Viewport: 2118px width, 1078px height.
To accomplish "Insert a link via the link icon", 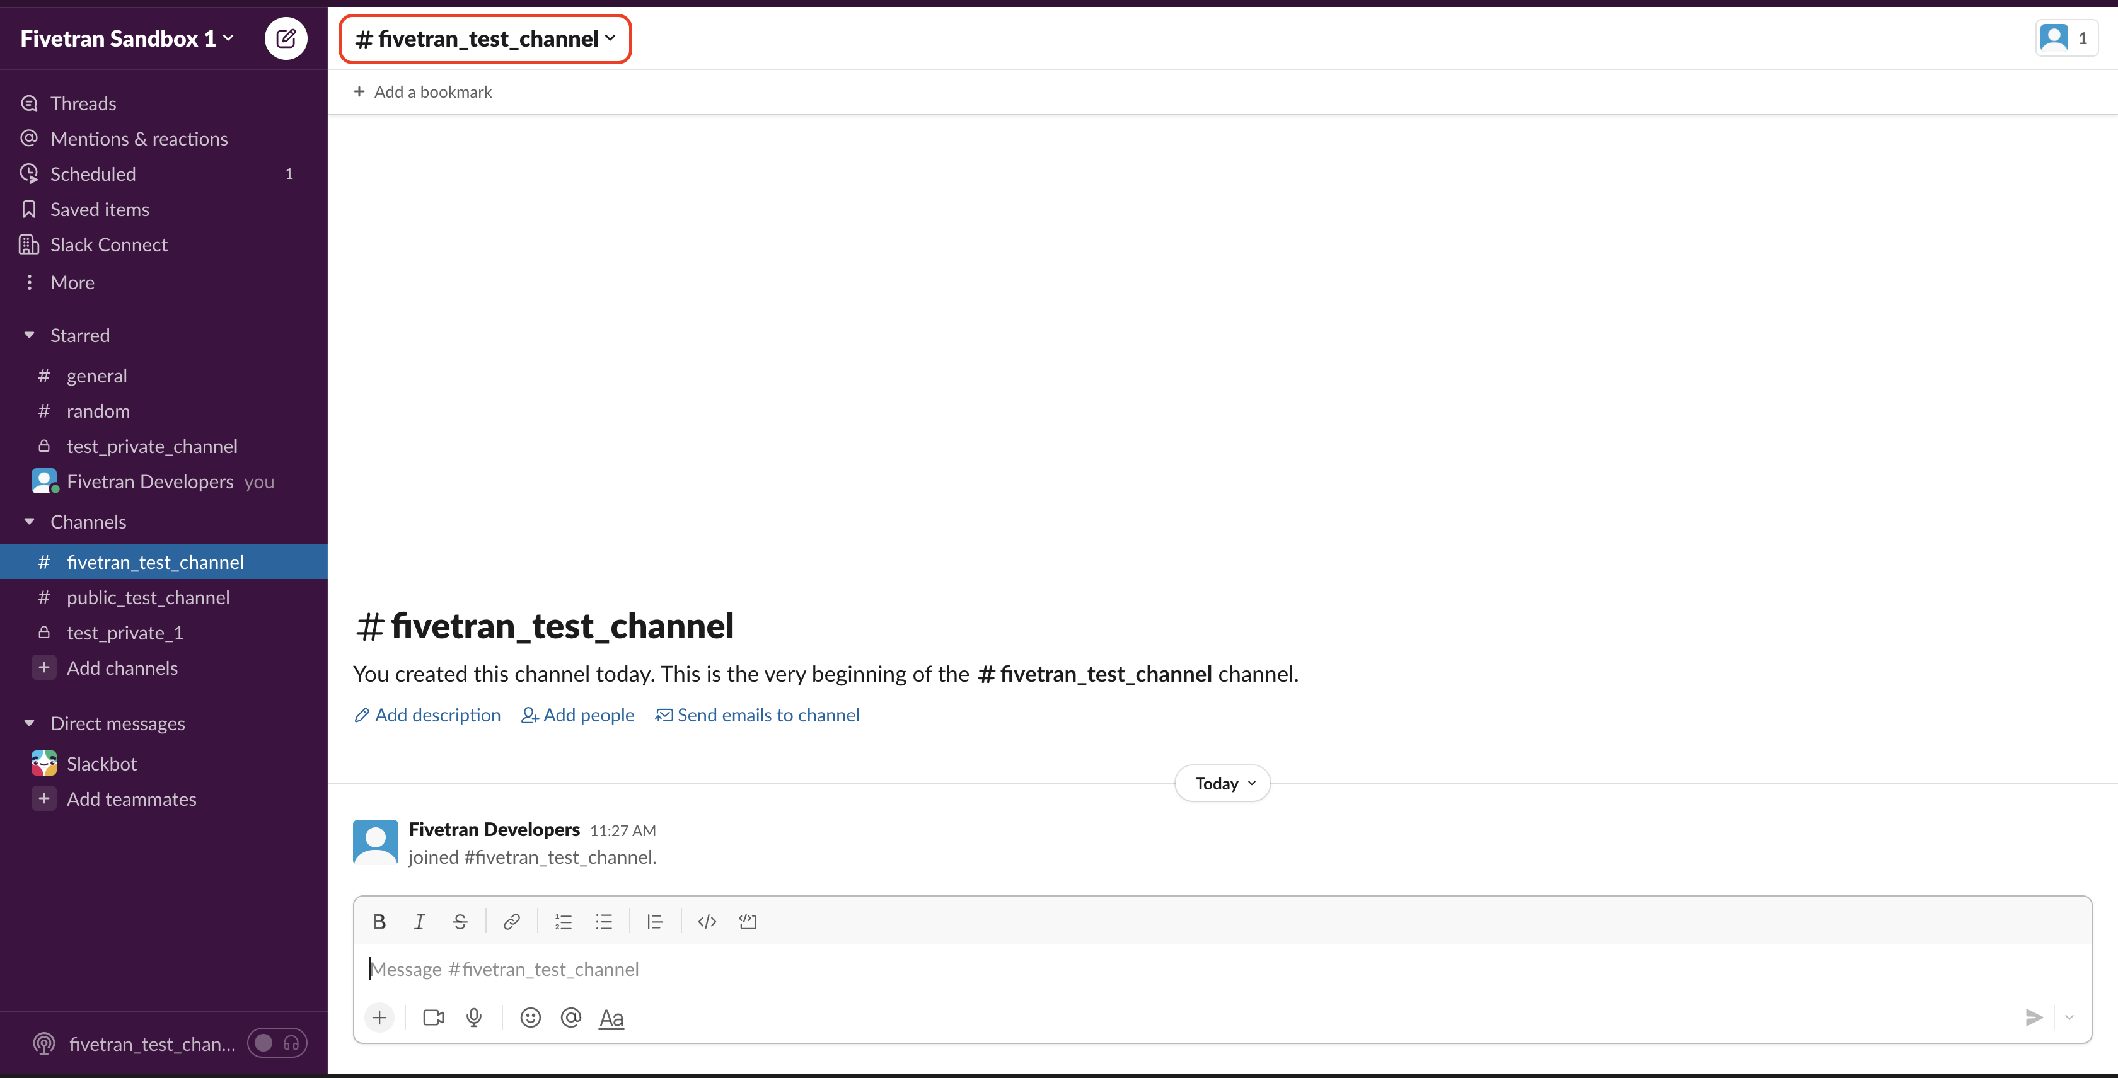I will tap(511, 922).
